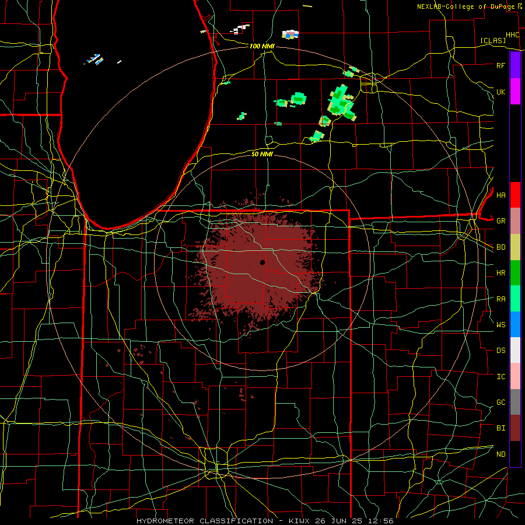Click the DS legend label text

501,351
